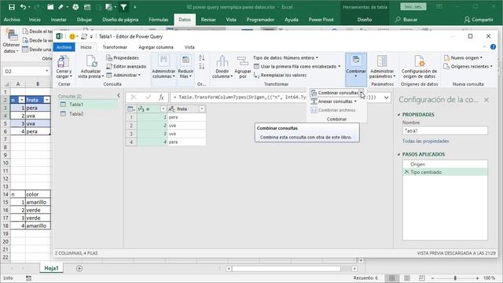Sort descending in the Ordenar group

[x=201, y=66]
